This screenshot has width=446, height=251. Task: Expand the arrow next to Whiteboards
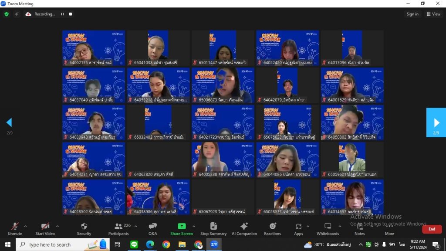click(x=340, y=226)
